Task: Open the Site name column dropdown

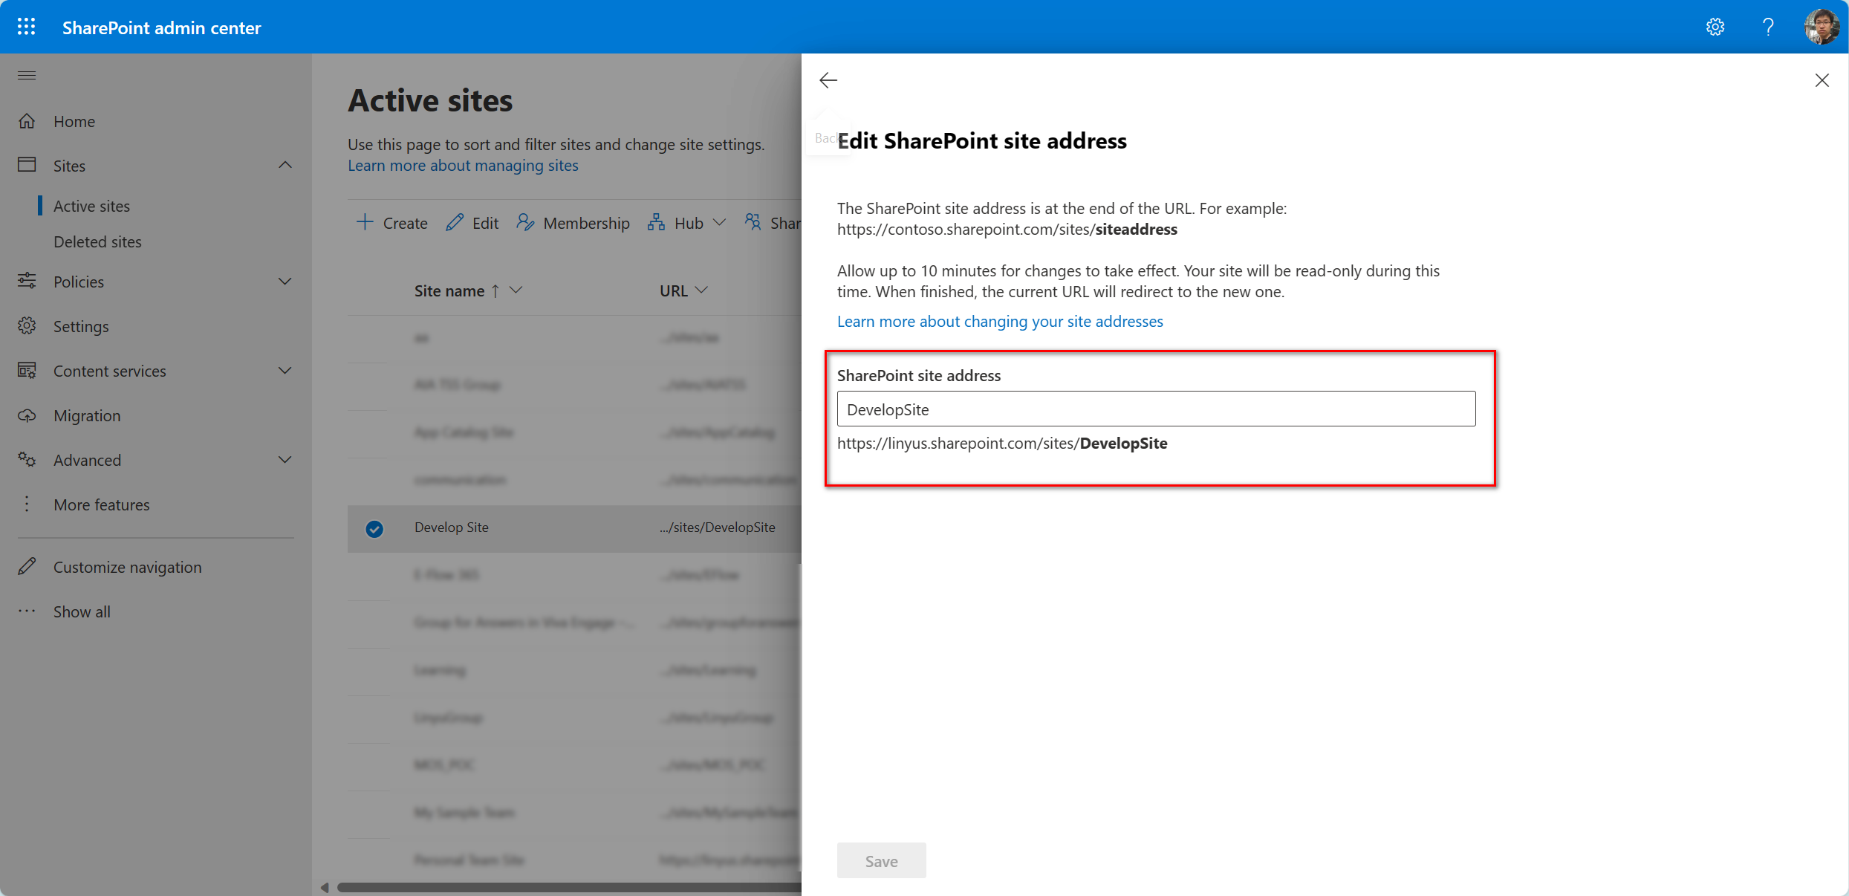Action: click(516, 290)
